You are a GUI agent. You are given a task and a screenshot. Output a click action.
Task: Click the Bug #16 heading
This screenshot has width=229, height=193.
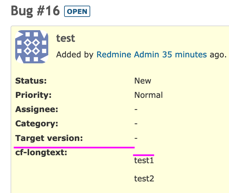35,11
